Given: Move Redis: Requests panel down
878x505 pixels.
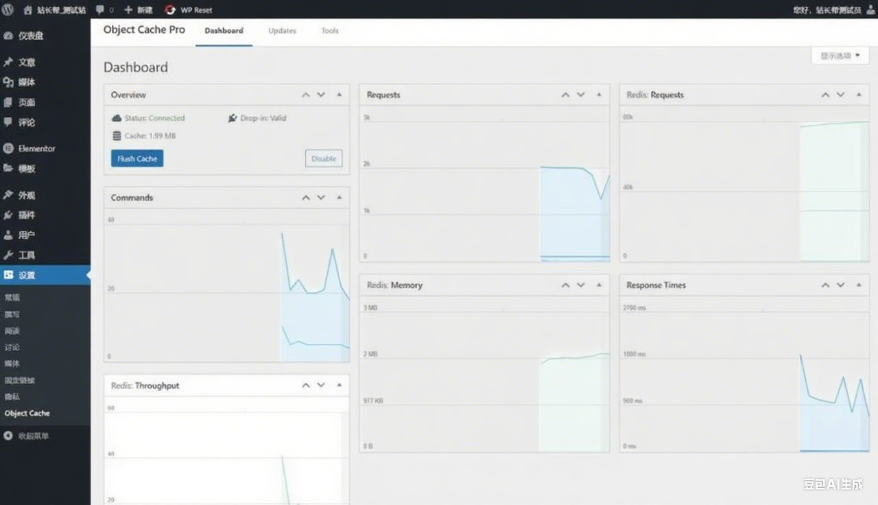Looking at the screenshot, I should point(841,95).
